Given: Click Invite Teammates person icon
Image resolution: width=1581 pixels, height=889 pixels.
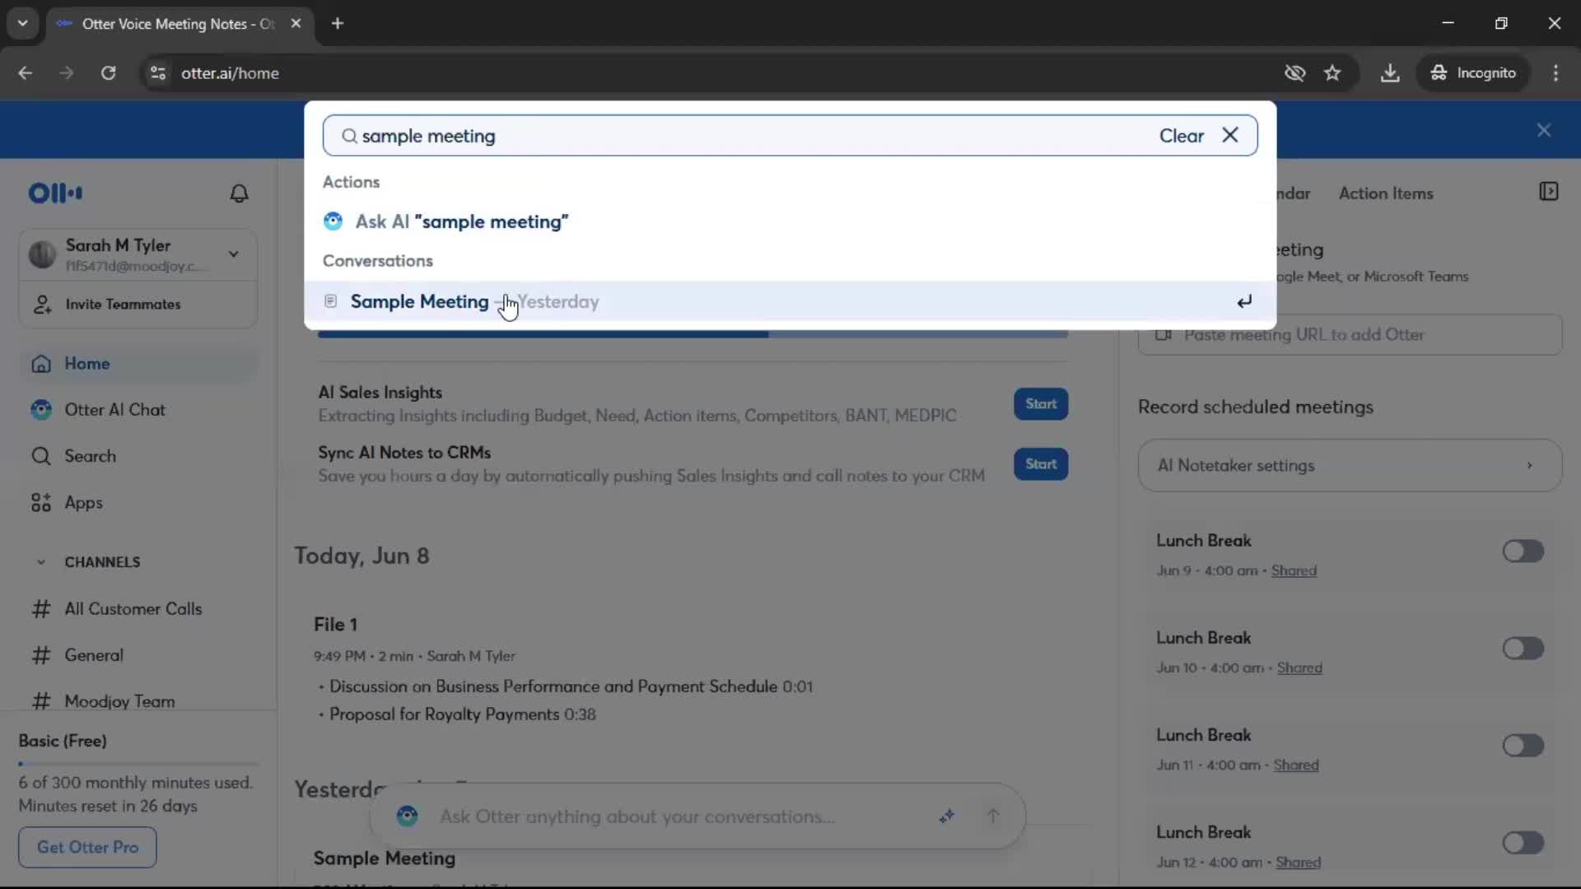Looking at the screenshot, I should [x=42, y=305].
